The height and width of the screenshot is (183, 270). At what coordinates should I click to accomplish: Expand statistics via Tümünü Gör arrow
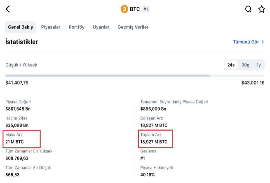point(262,42)
